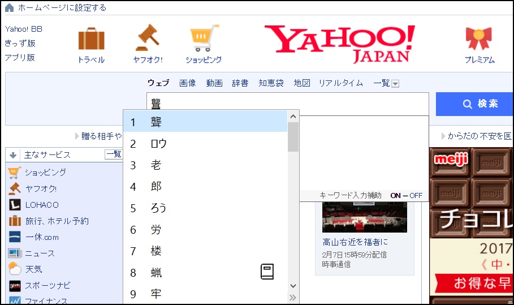Click the weather (天気) icon in sidebar
This screenshot has width=514, height=305.
pyautogui.click(x=15, y=269)
